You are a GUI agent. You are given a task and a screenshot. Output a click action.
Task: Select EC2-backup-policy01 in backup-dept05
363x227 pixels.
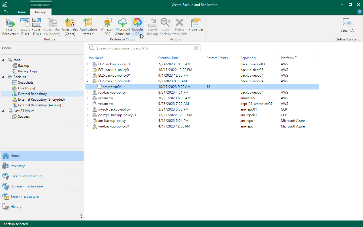[202, 70]
